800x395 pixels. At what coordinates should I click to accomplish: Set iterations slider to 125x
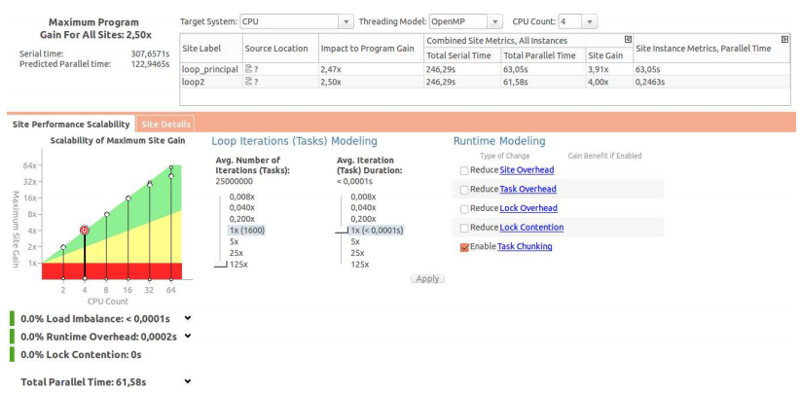pyautogui.click(x=238, y=264)
